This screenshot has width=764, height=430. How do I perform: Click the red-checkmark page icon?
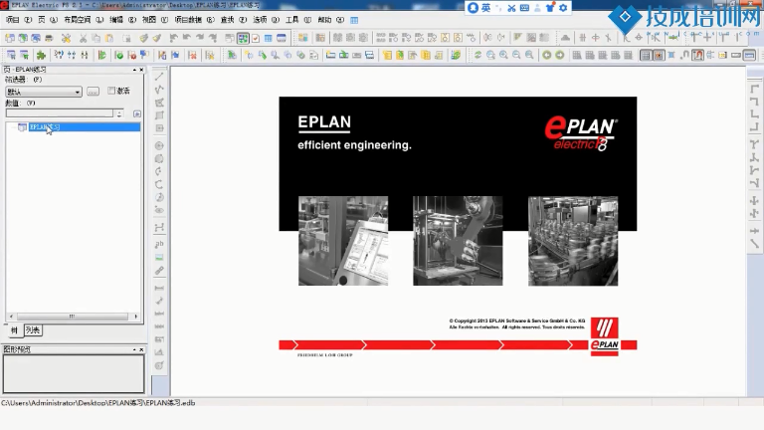[x=256, y=38]
